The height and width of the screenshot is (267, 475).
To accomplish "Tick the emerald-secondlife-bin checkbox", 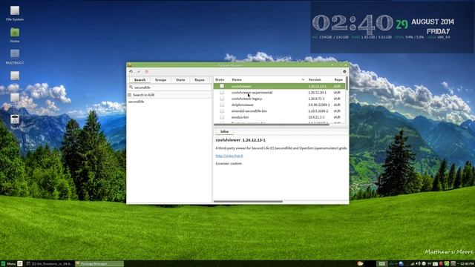I will coord(222,111).
